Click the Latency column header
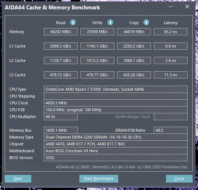The image size is (198, 190). coord(171,23)
